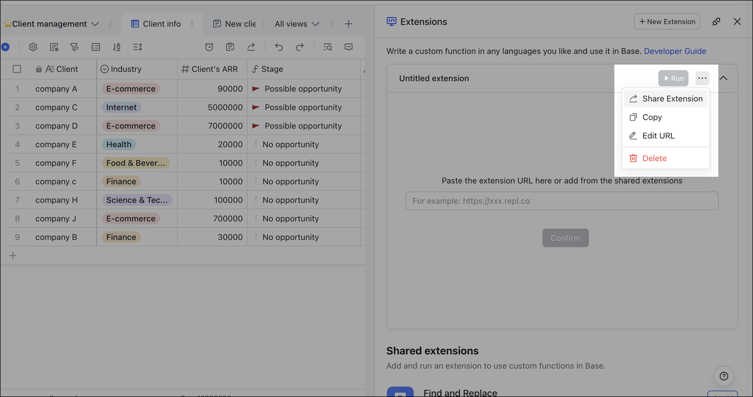Add a new table tab with plus
The image size is (753, 397).
pyautogui.click(x=348, y=24)
